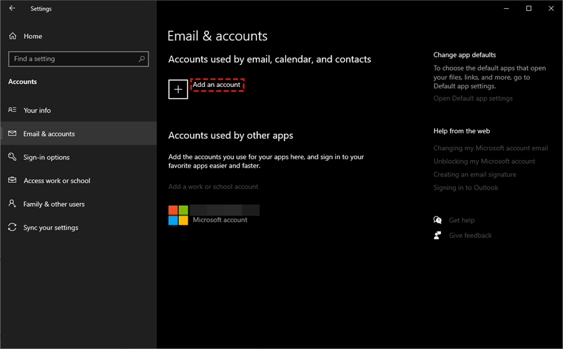Open Sync your settings page
Image resolution: width=563 pixels, height=349 pixels.
point(51,228)
